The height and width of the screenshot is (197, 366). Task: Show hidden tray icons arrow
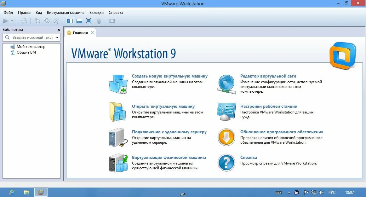(x=289, y=193)
